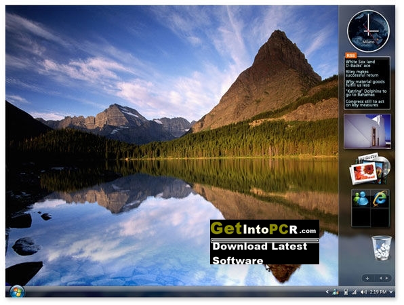Click the slideshow gadget white building photo
Viewport: 404px width, 305px height.
pos(367,131)
